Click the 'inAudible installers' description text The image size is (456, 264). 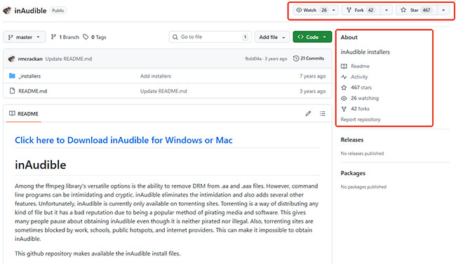point(366,52)
